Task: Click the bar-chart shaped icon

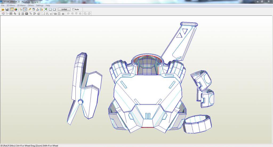Action: point(55,14)
